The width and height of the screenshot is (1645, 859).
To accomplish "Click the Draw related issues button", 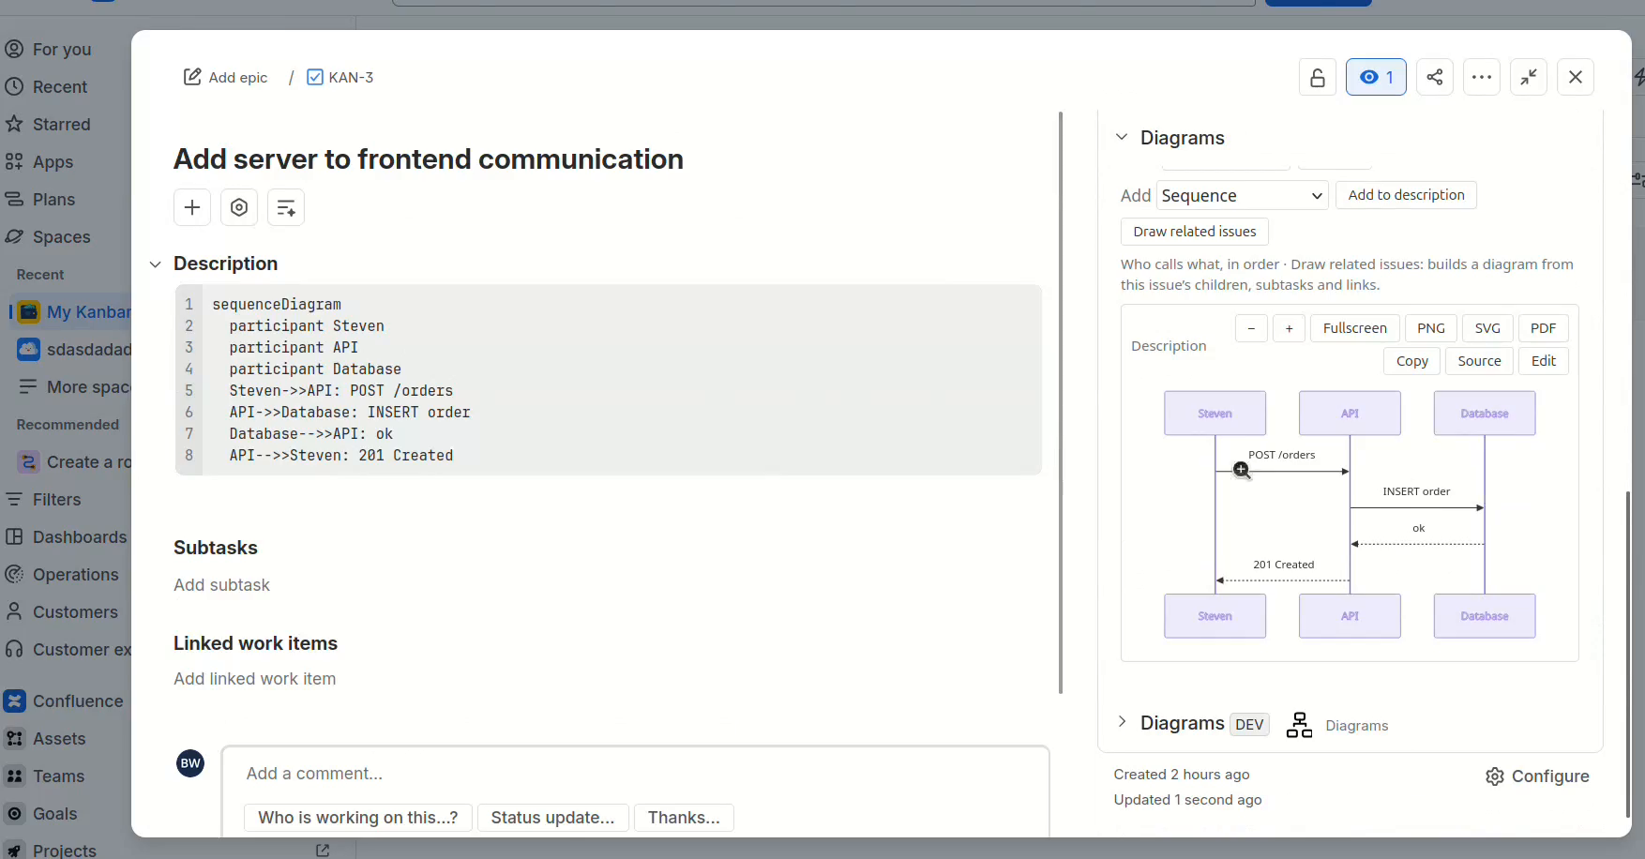I will pyautogui.click(x=1195, y=232).
